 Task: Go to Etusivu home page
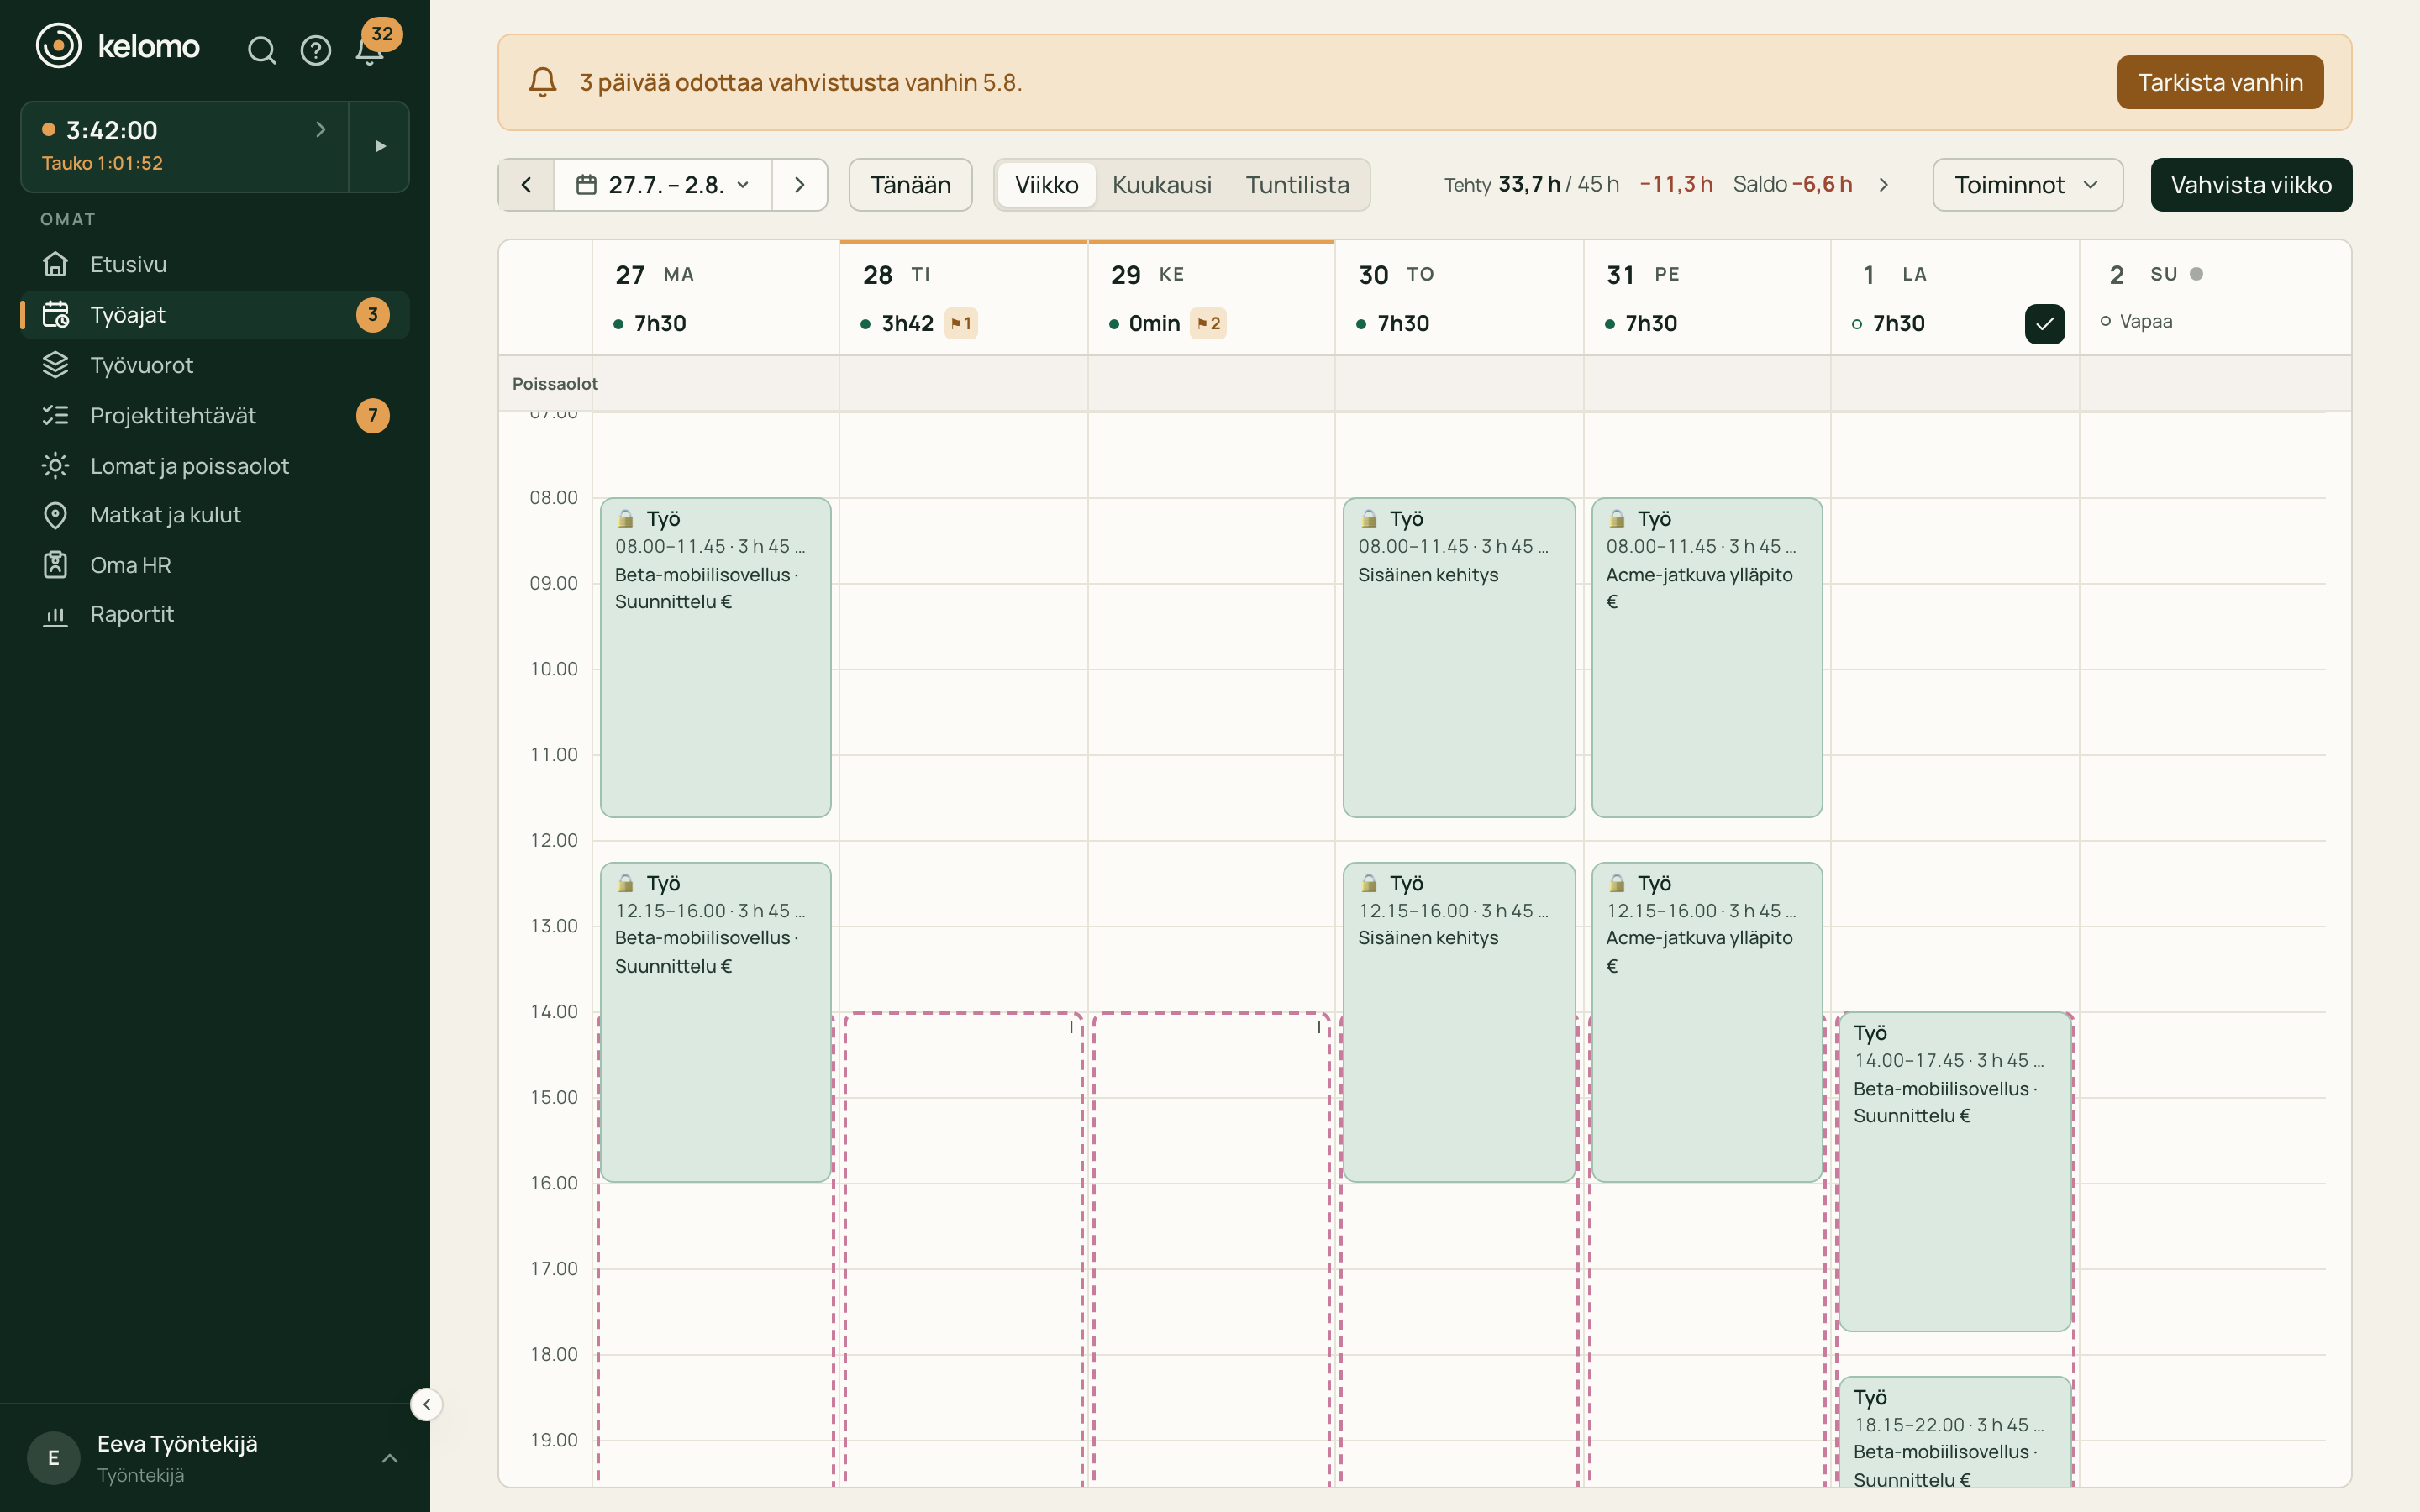coord(215,264)
